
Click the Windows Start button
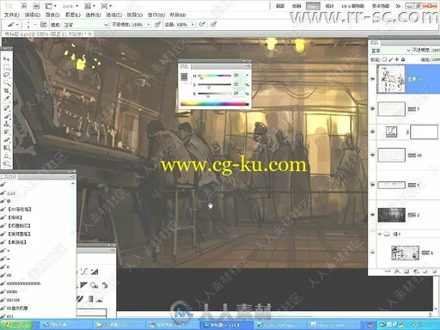(x=15, y=325)
